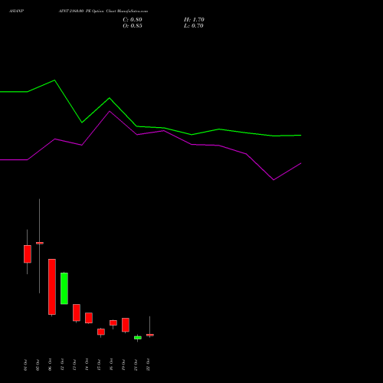Select the '22 Oct' date label

(x=148, y=365)
